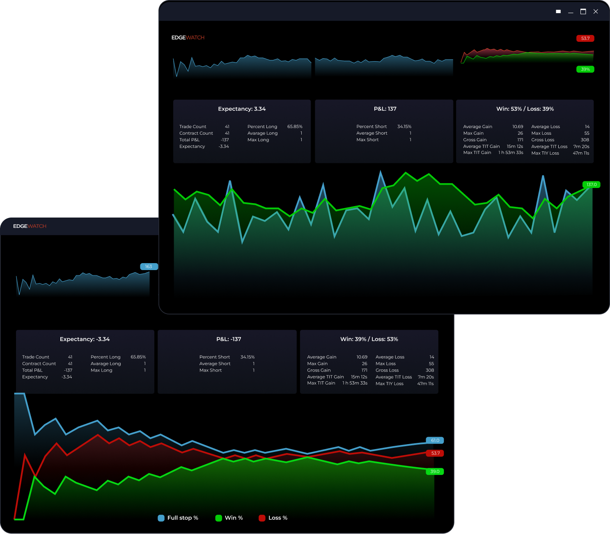Viewport: 610px width, 534px height.
Task: Open the Expectancy: 3.34 card heading
Action: pyautogui.click(x=242, y=109)
